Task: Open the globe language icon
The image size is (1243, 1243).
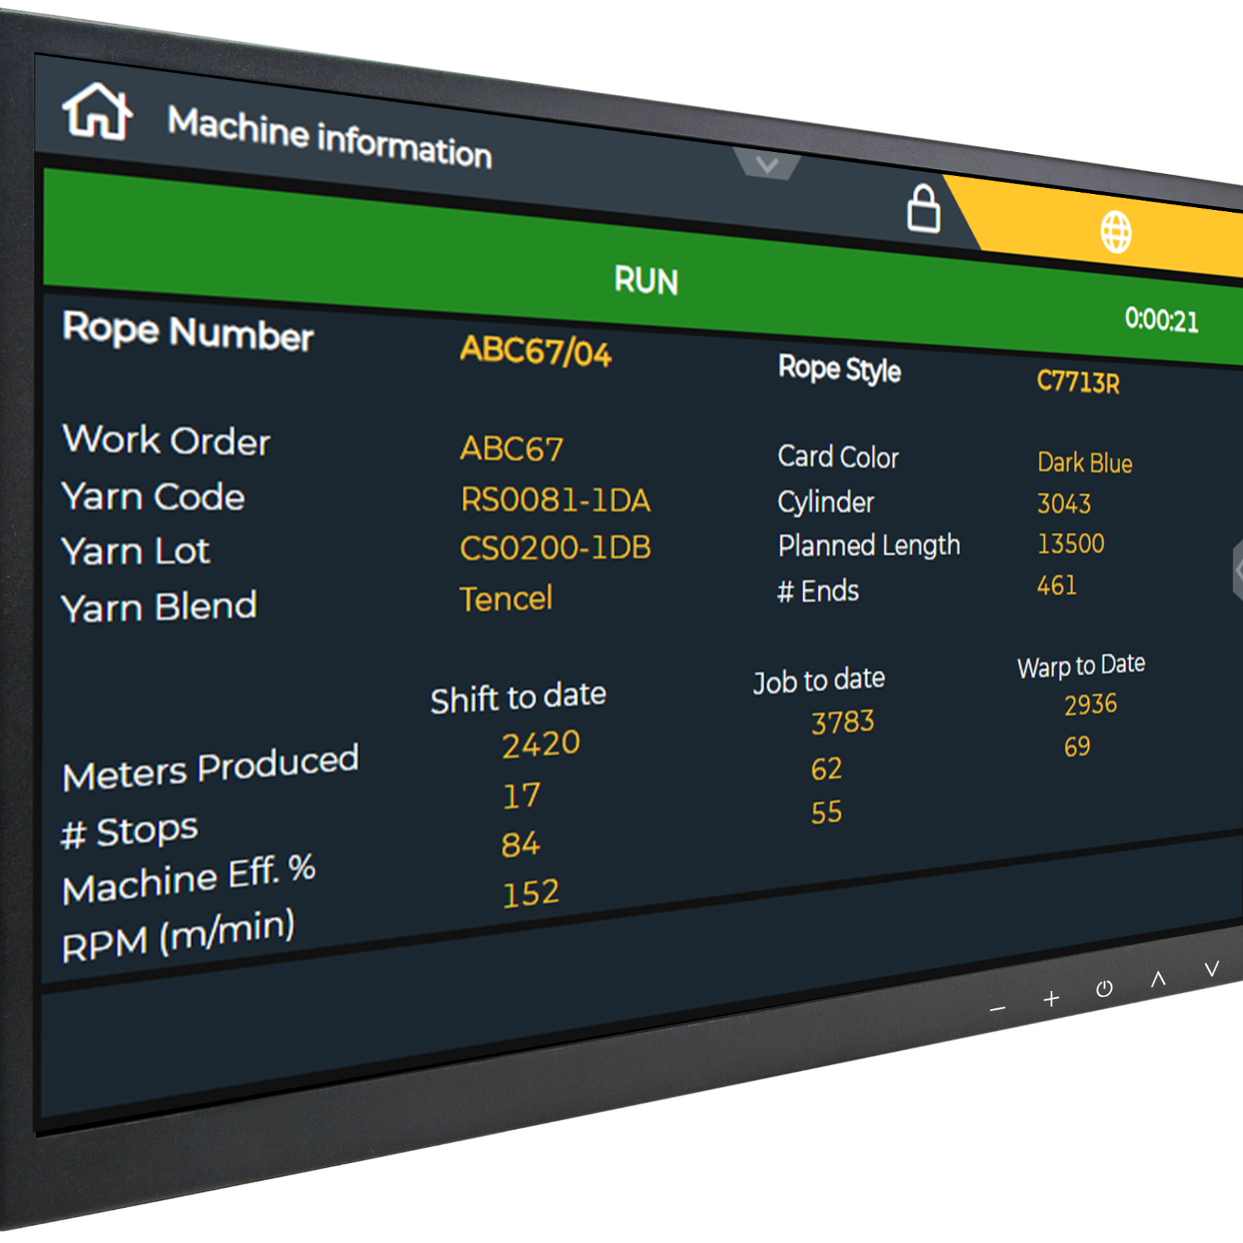Action: [x=1115, y=232]
